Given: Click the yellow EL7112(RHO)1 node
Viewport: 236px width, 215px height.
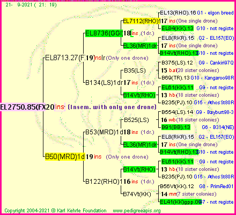Looking at the screenshot, I should pos(142,21).
